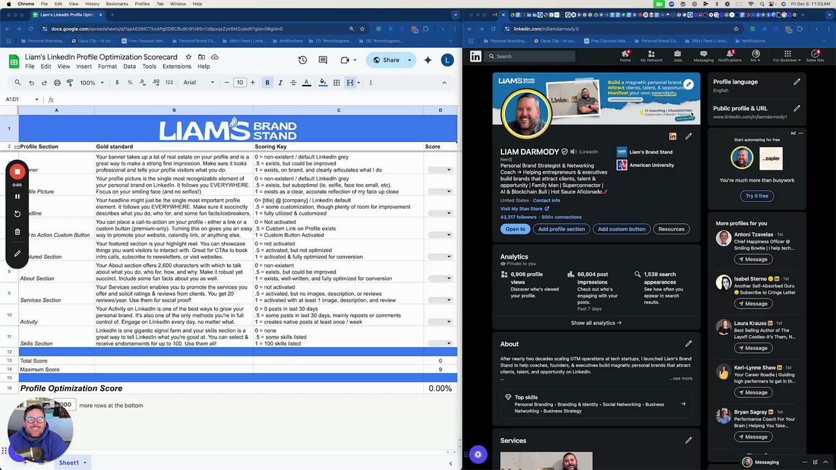
Task: Expand the Share button options arrow
Action: (x=410, y=60)
